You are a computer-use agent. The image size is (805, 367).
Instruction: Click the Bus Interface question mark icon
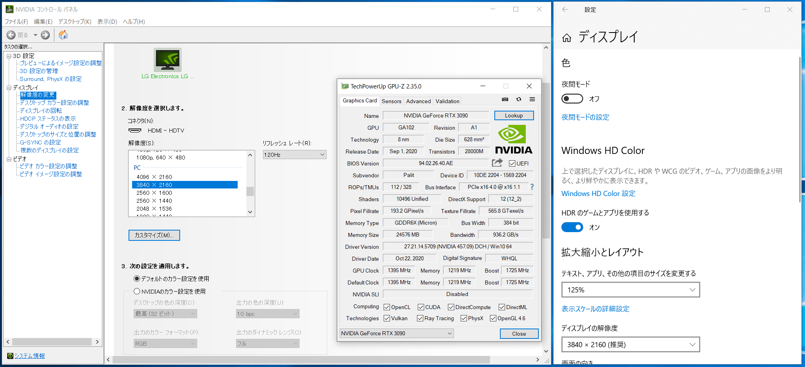point(532,187)
